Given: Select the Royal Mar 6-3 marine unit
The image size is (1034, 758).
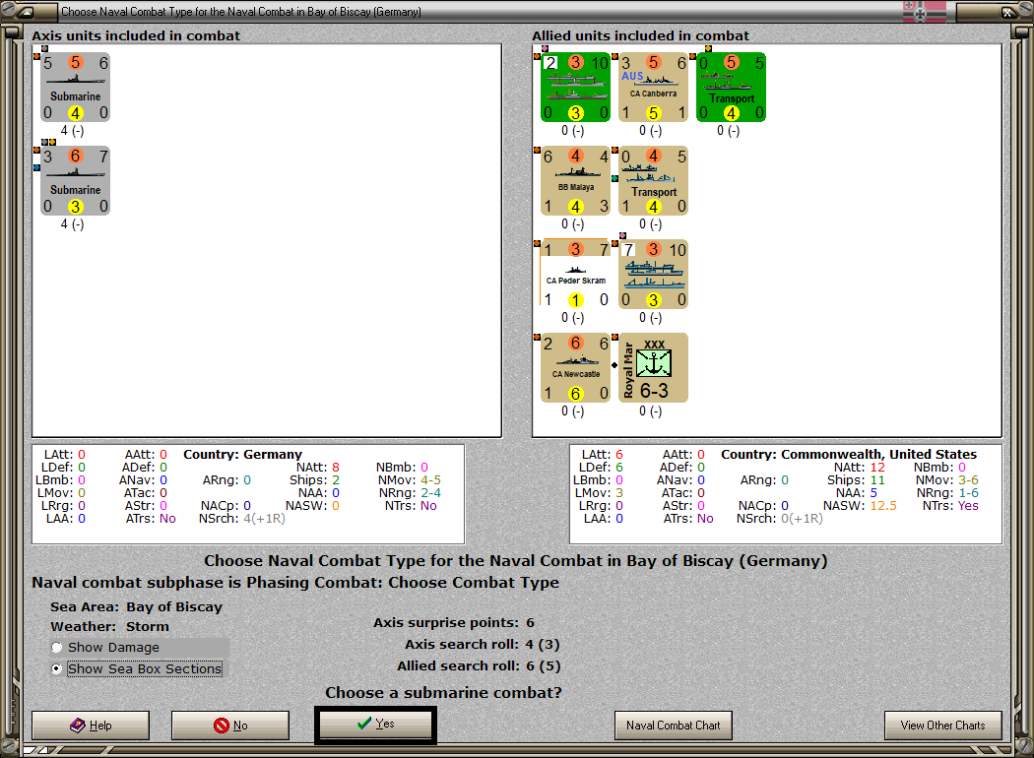Looking at the screenshot, I should [x=653, y=368].
